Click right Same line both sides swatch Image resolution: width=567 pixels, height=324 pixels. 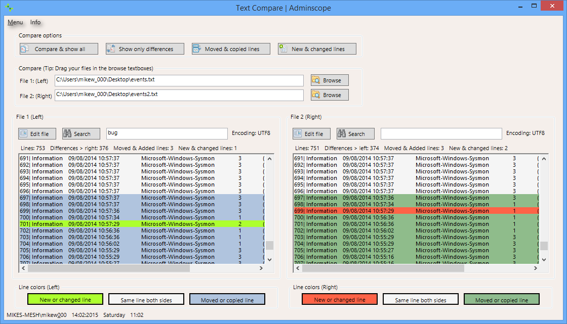click(x=421, y=299)
